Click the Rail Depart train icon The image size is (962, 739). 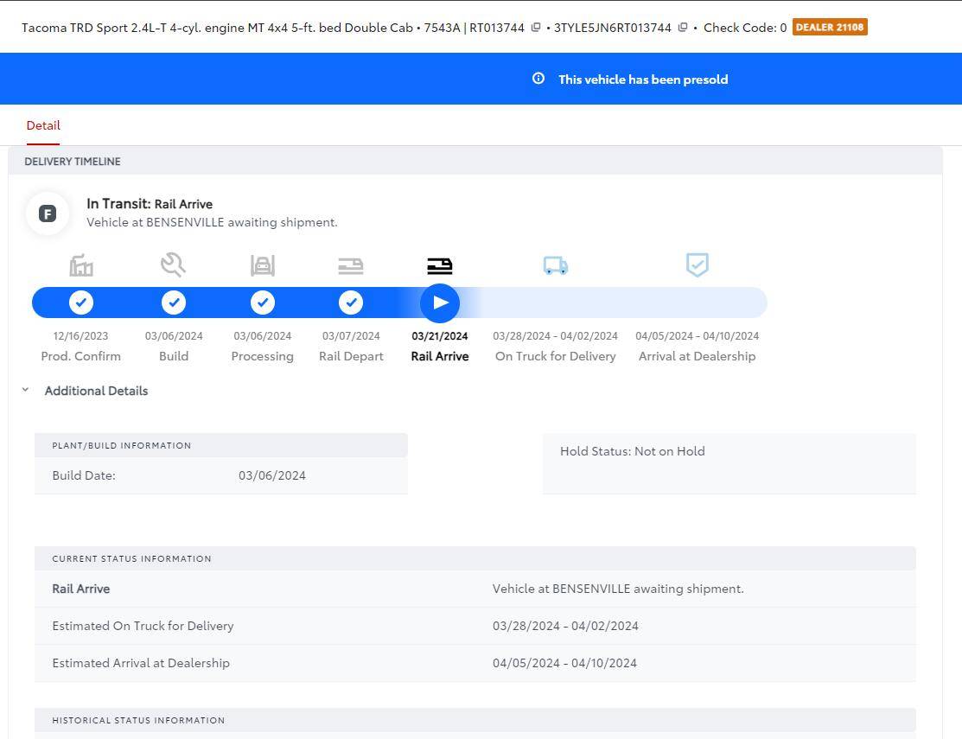click(x=351, y=265)
